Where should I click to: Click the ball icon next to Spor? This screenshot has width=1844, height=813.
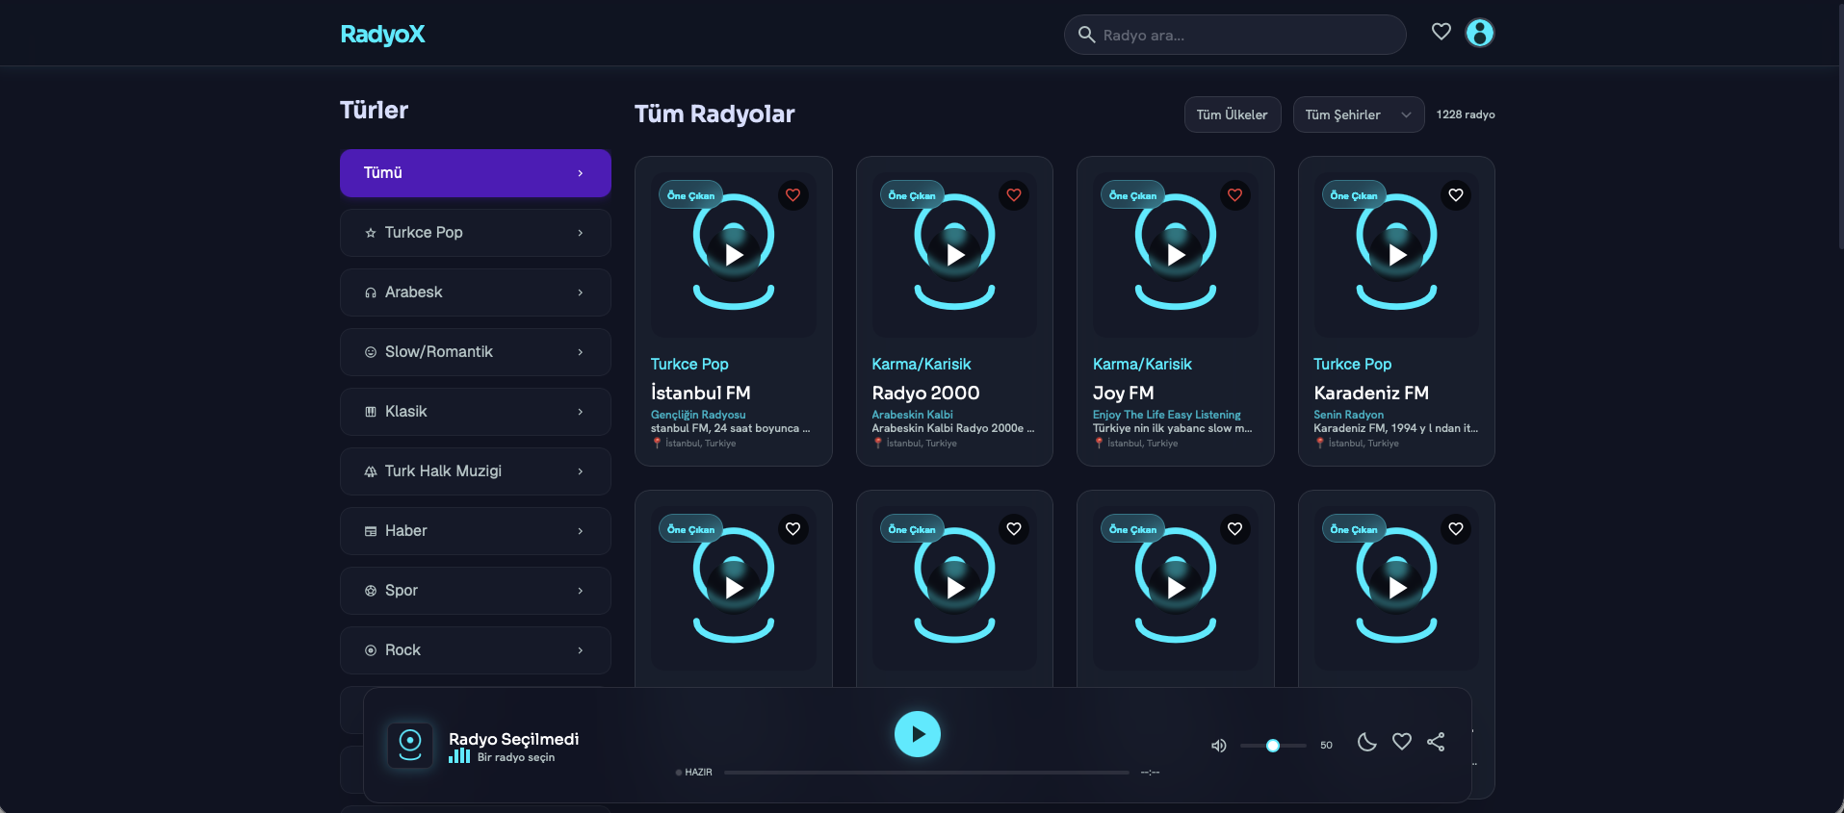[371, 591]
